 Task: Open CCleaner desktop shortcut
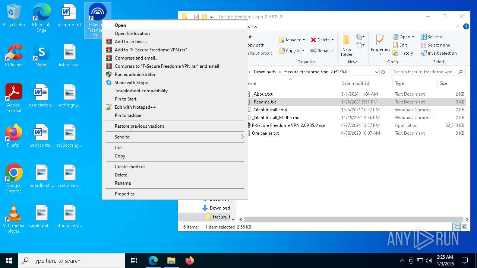click(x=14, y=56)
